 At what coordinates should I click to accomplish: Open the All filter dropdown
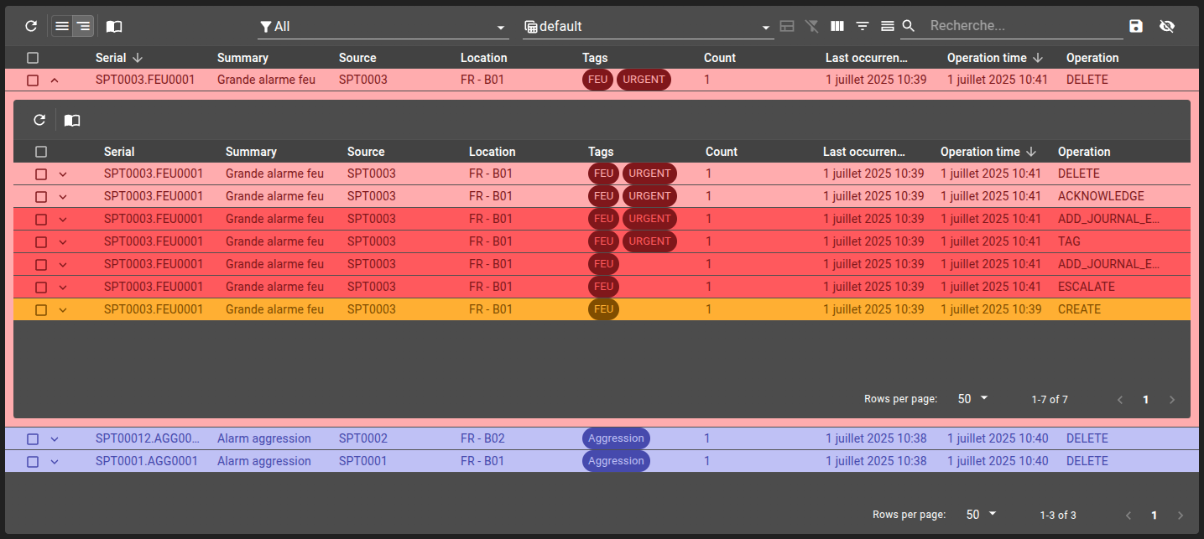(x=383, y=27)
